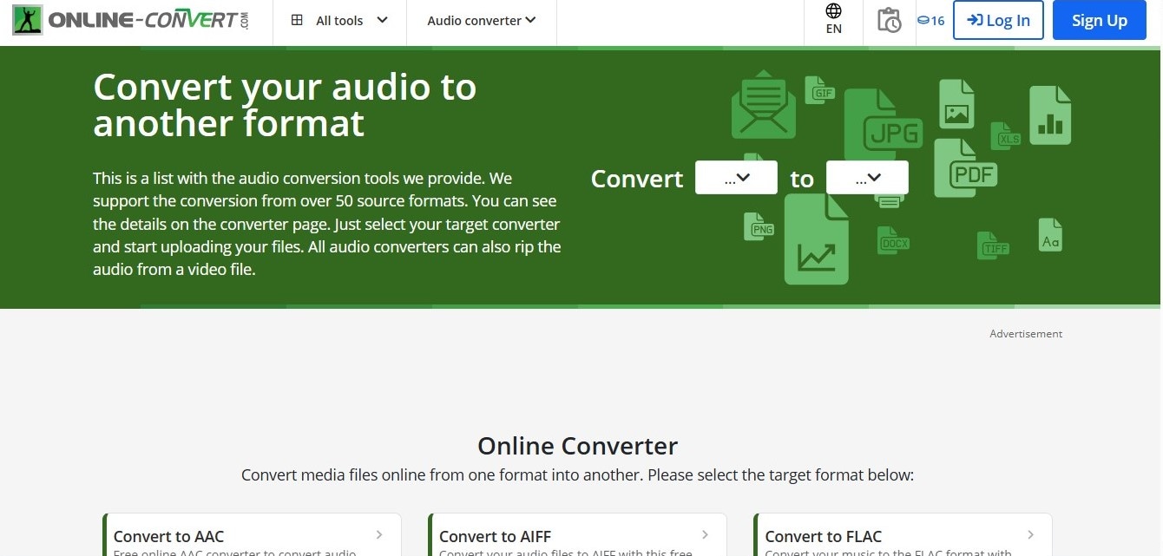Open the EN language selector

pos(833,19)
